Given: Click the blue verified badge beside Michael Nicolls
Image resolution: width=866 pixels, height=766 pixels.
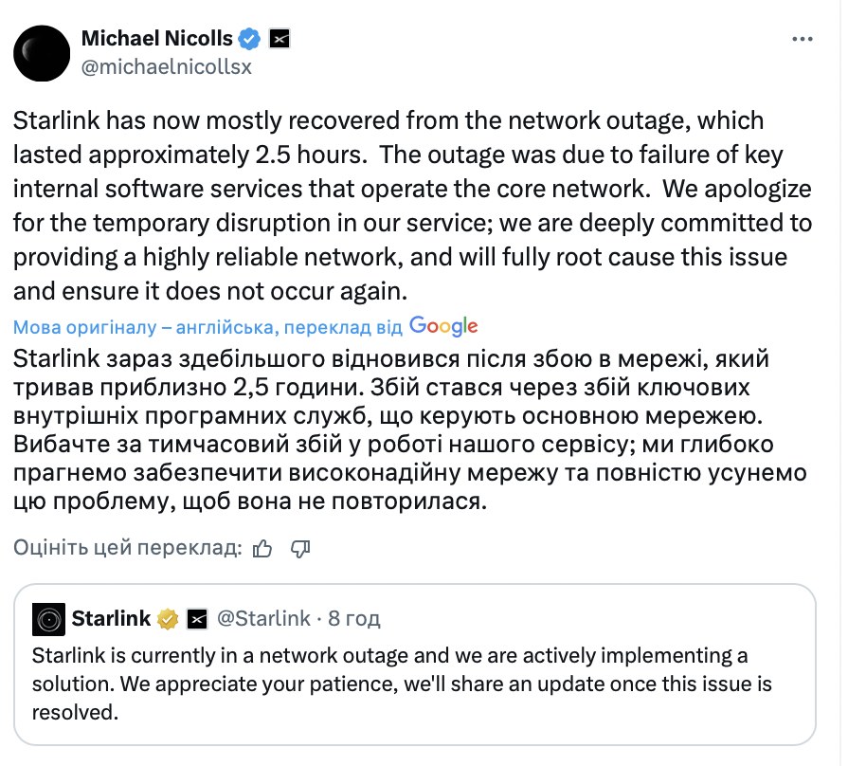Looking at the screenshot, I should click(x=249, y=39).
